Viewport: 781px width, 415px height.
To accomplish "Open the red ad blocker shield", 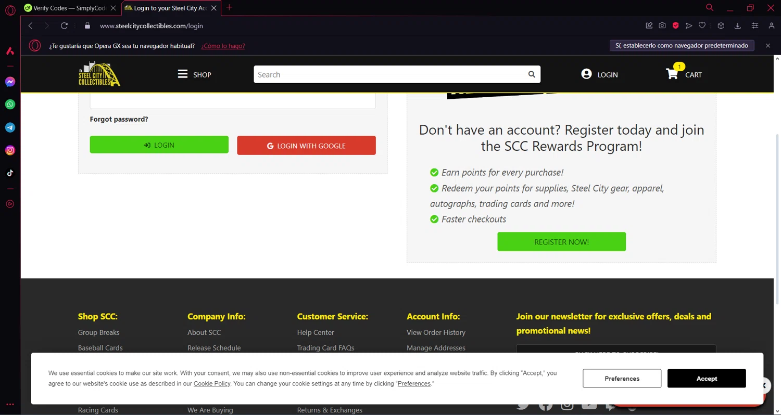I will (675, 25).
